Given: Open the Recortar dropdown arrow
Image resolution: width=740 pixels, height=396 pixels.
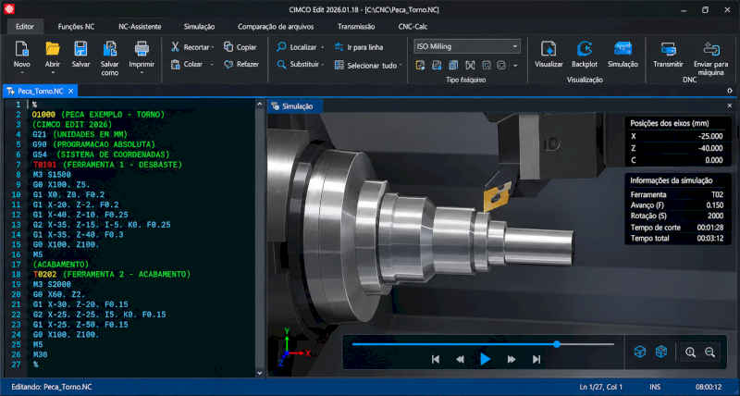Looking at the screenshot, I should (x=213, y=47).
